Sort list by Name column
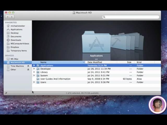The width and height of the screenshot is (167, 125). 58,62
